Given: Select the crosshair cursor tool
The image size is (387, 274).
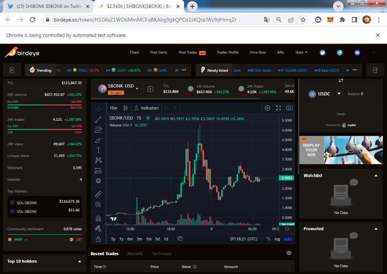Looking at the screenshot, I should click(x=98, y=109).
